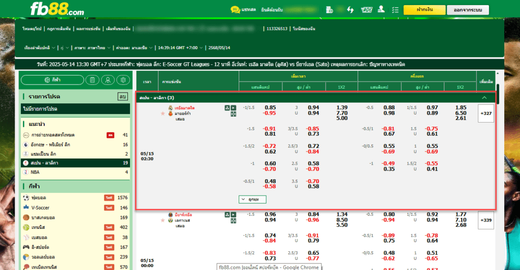Click the fb88.com logo
Viewport: 520px width, 270px height.
pyautogui.click(x=57, y=9)
